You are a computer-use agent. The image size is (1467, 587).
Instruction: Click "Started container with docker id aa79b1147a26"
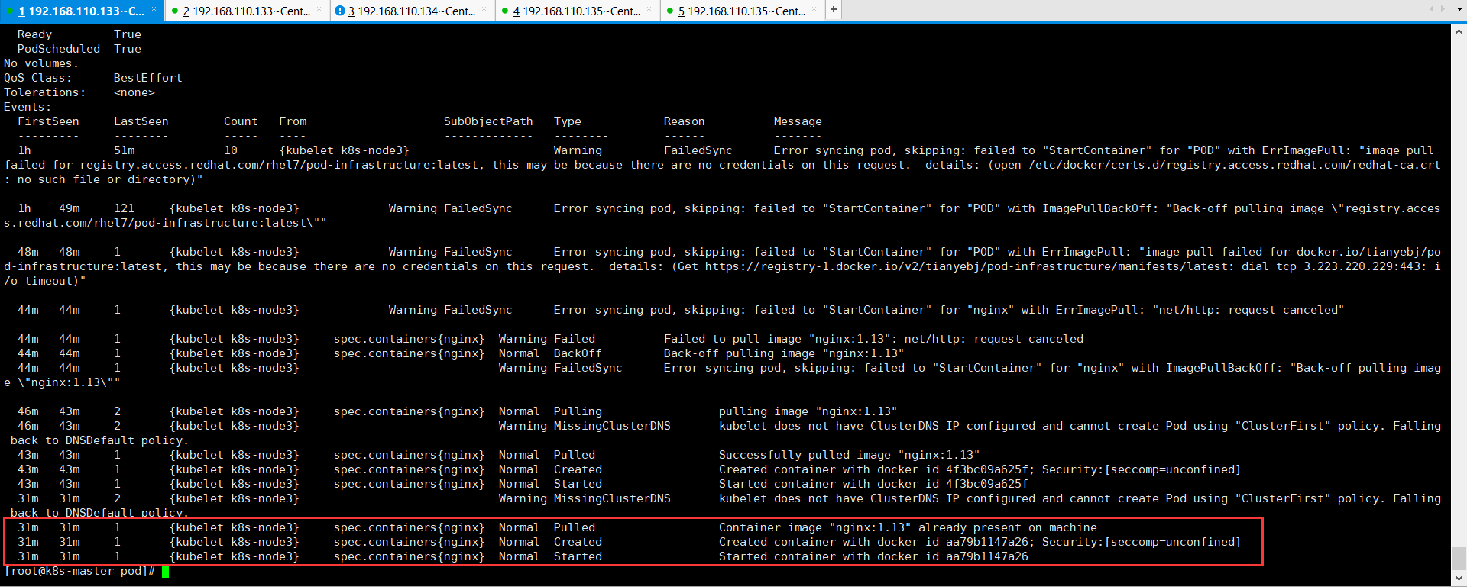point(873,556)
